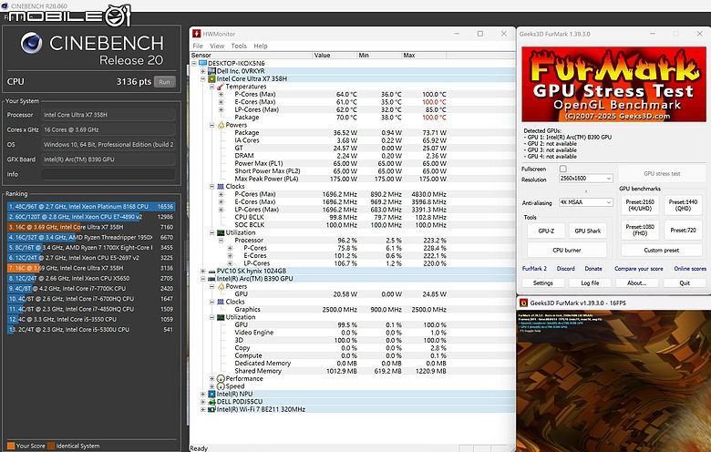This screenshot has width=711, height=452.
Task: Click the About... button in FurMark
Action: click(636, 282)
